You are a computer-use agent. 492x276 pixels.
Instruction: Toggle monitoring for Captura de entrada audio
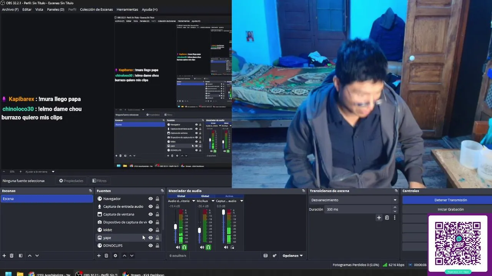pos(233,247)
